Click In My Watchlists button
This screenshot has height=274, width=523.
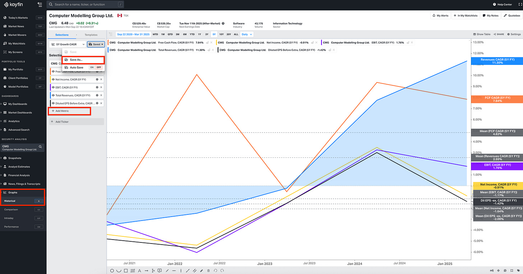tap(466, 16)
